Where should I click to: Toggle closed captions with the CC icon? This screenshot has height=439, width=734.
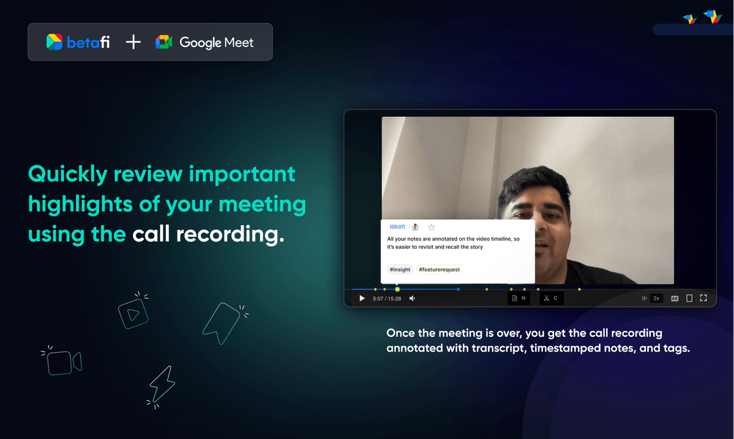675,298
